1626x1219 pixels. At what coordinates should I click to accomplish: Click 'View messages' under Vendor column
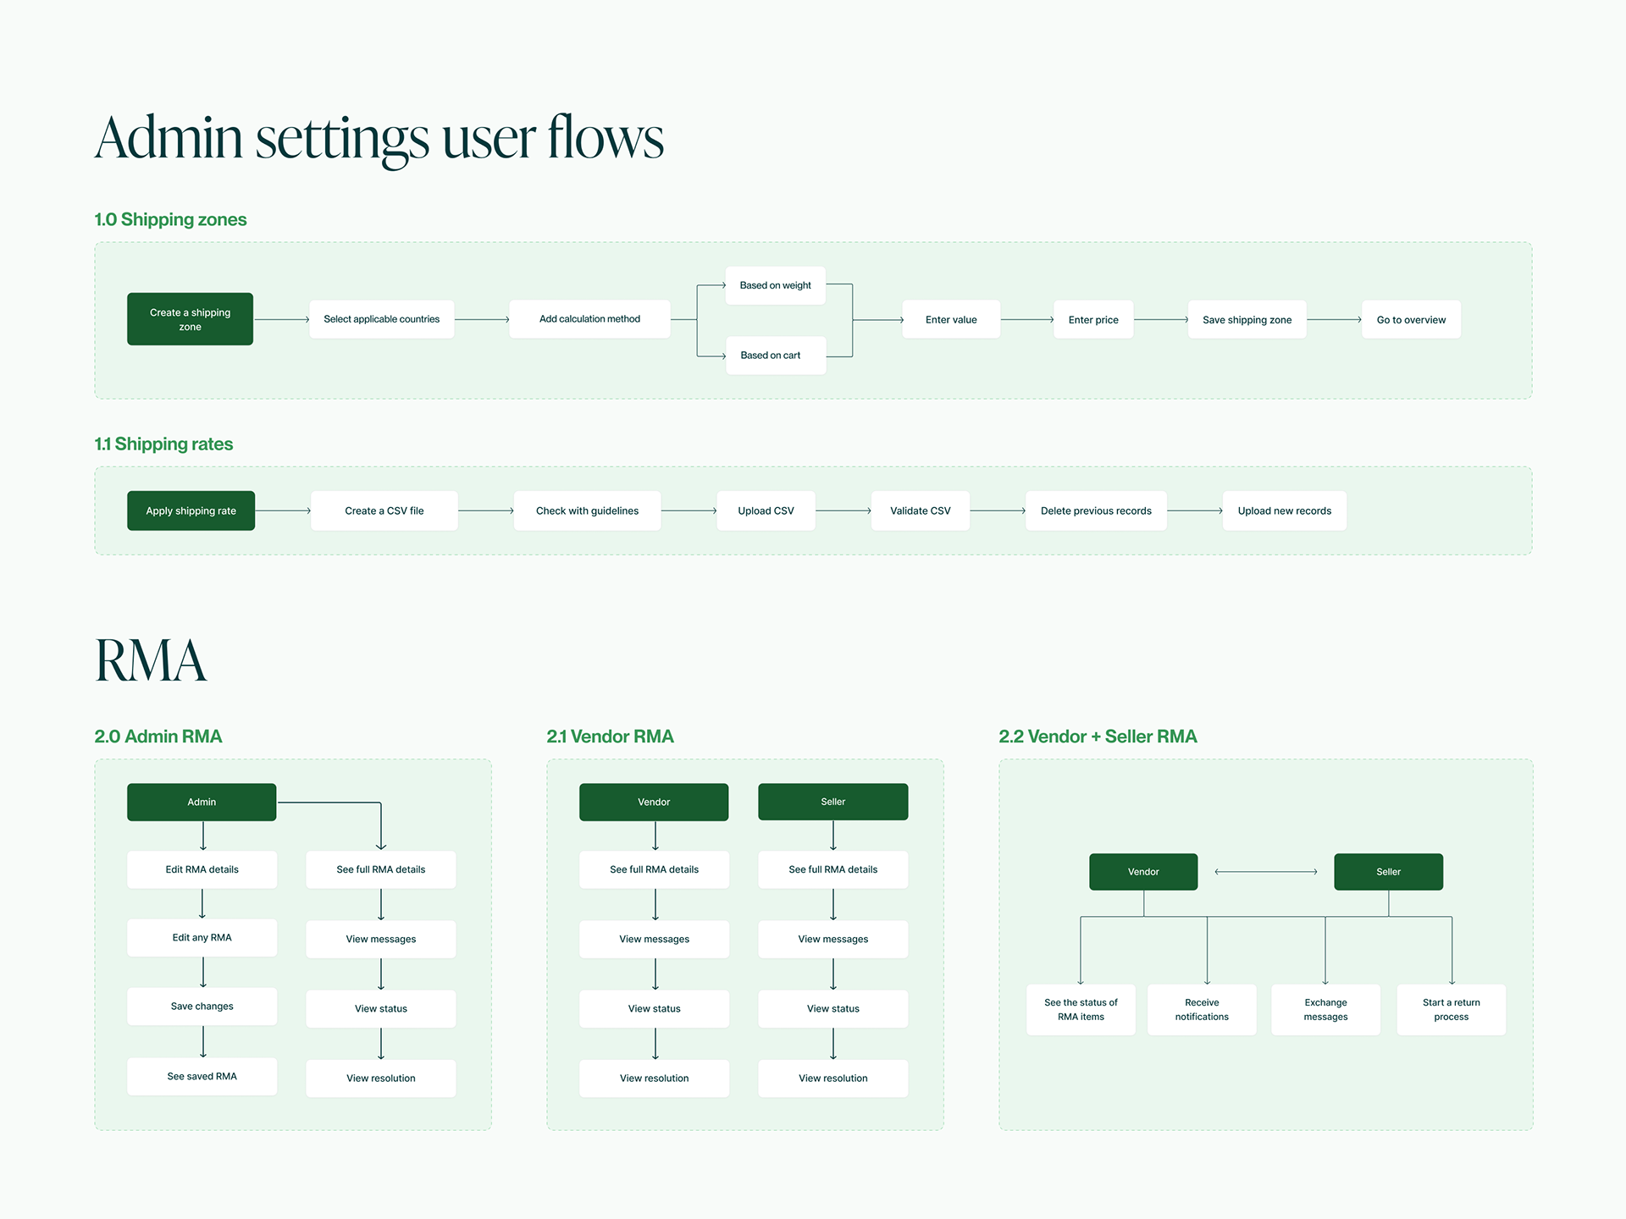pyautogui.click(x=654, y=939)
